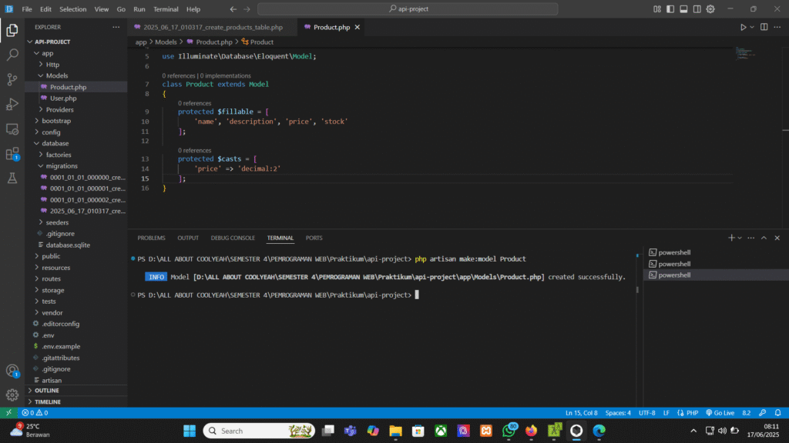789x443 pixels.
Task: Open Run and Debug view
Action: pyautogui.click(x=12, y=105)
